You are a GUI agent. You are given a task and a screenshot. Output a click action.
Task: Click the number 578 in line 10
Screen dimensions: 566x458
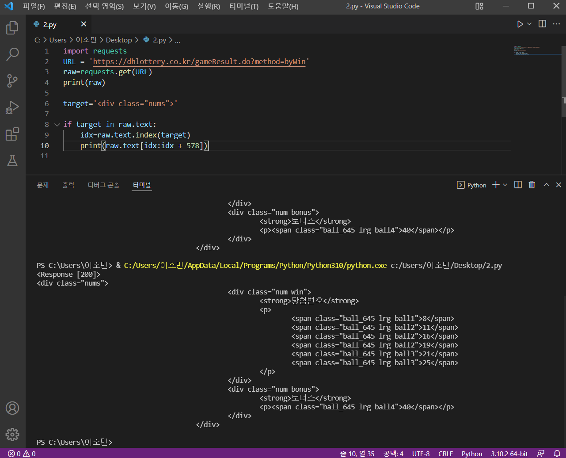click(193, 145)
